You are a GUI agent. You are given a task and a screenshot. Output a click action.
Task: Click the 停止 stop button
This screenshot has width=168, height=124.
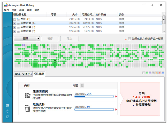coord(69,39)
